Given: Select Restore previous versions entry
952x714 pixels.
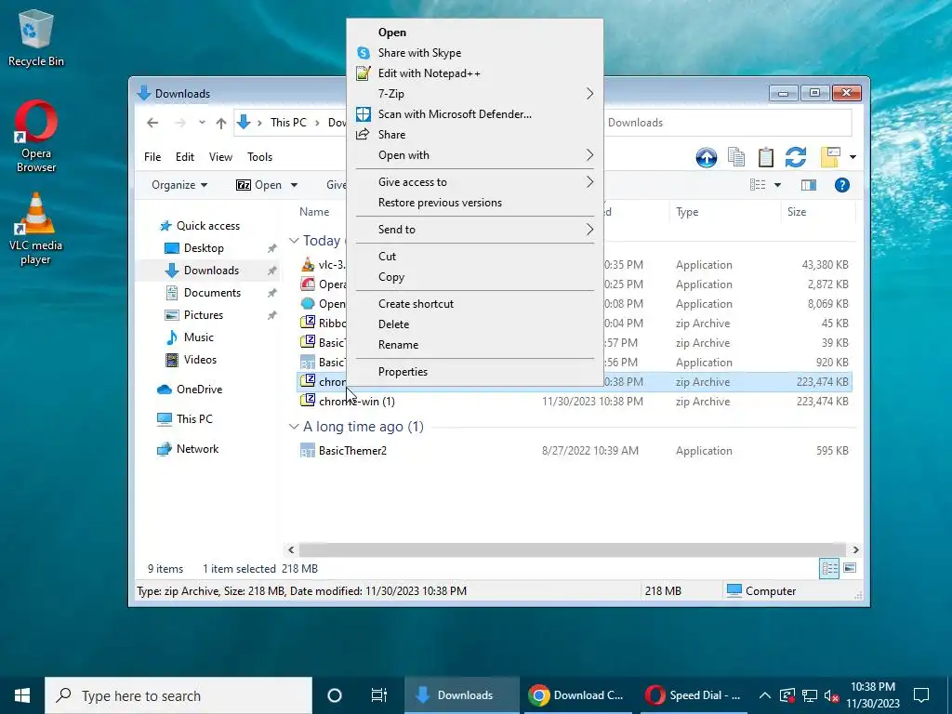Looking at the screenshot, I should point(475,203).
